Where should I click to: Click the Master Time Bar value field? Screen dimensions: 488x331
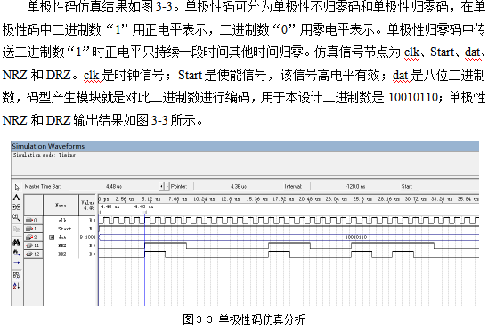point(114,186)
